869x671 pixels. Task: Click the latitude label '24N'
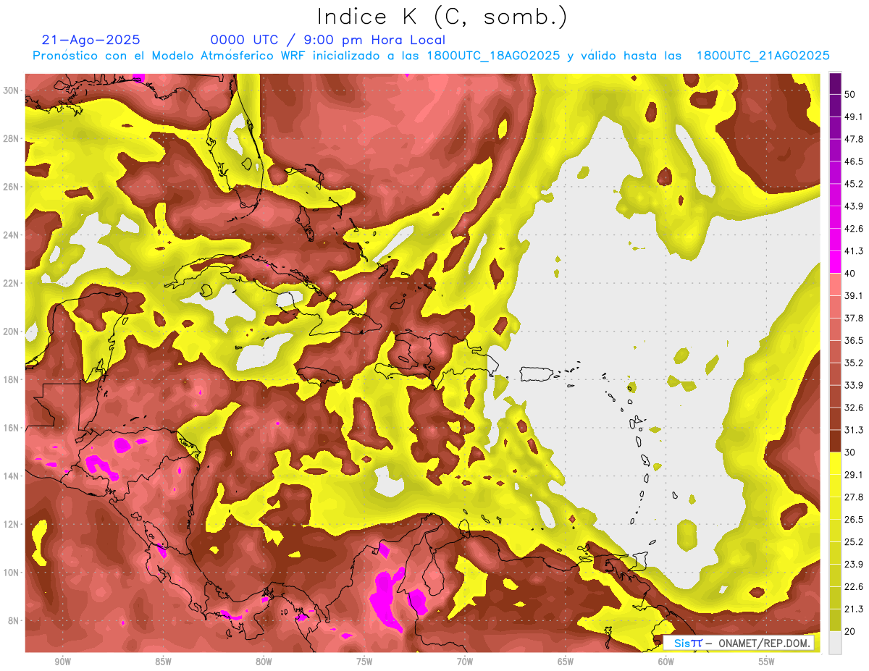pyautogui.click(x=11, y=235)
